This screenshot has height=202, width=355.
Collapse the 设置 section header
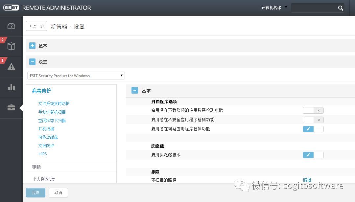tap(32, 62)
